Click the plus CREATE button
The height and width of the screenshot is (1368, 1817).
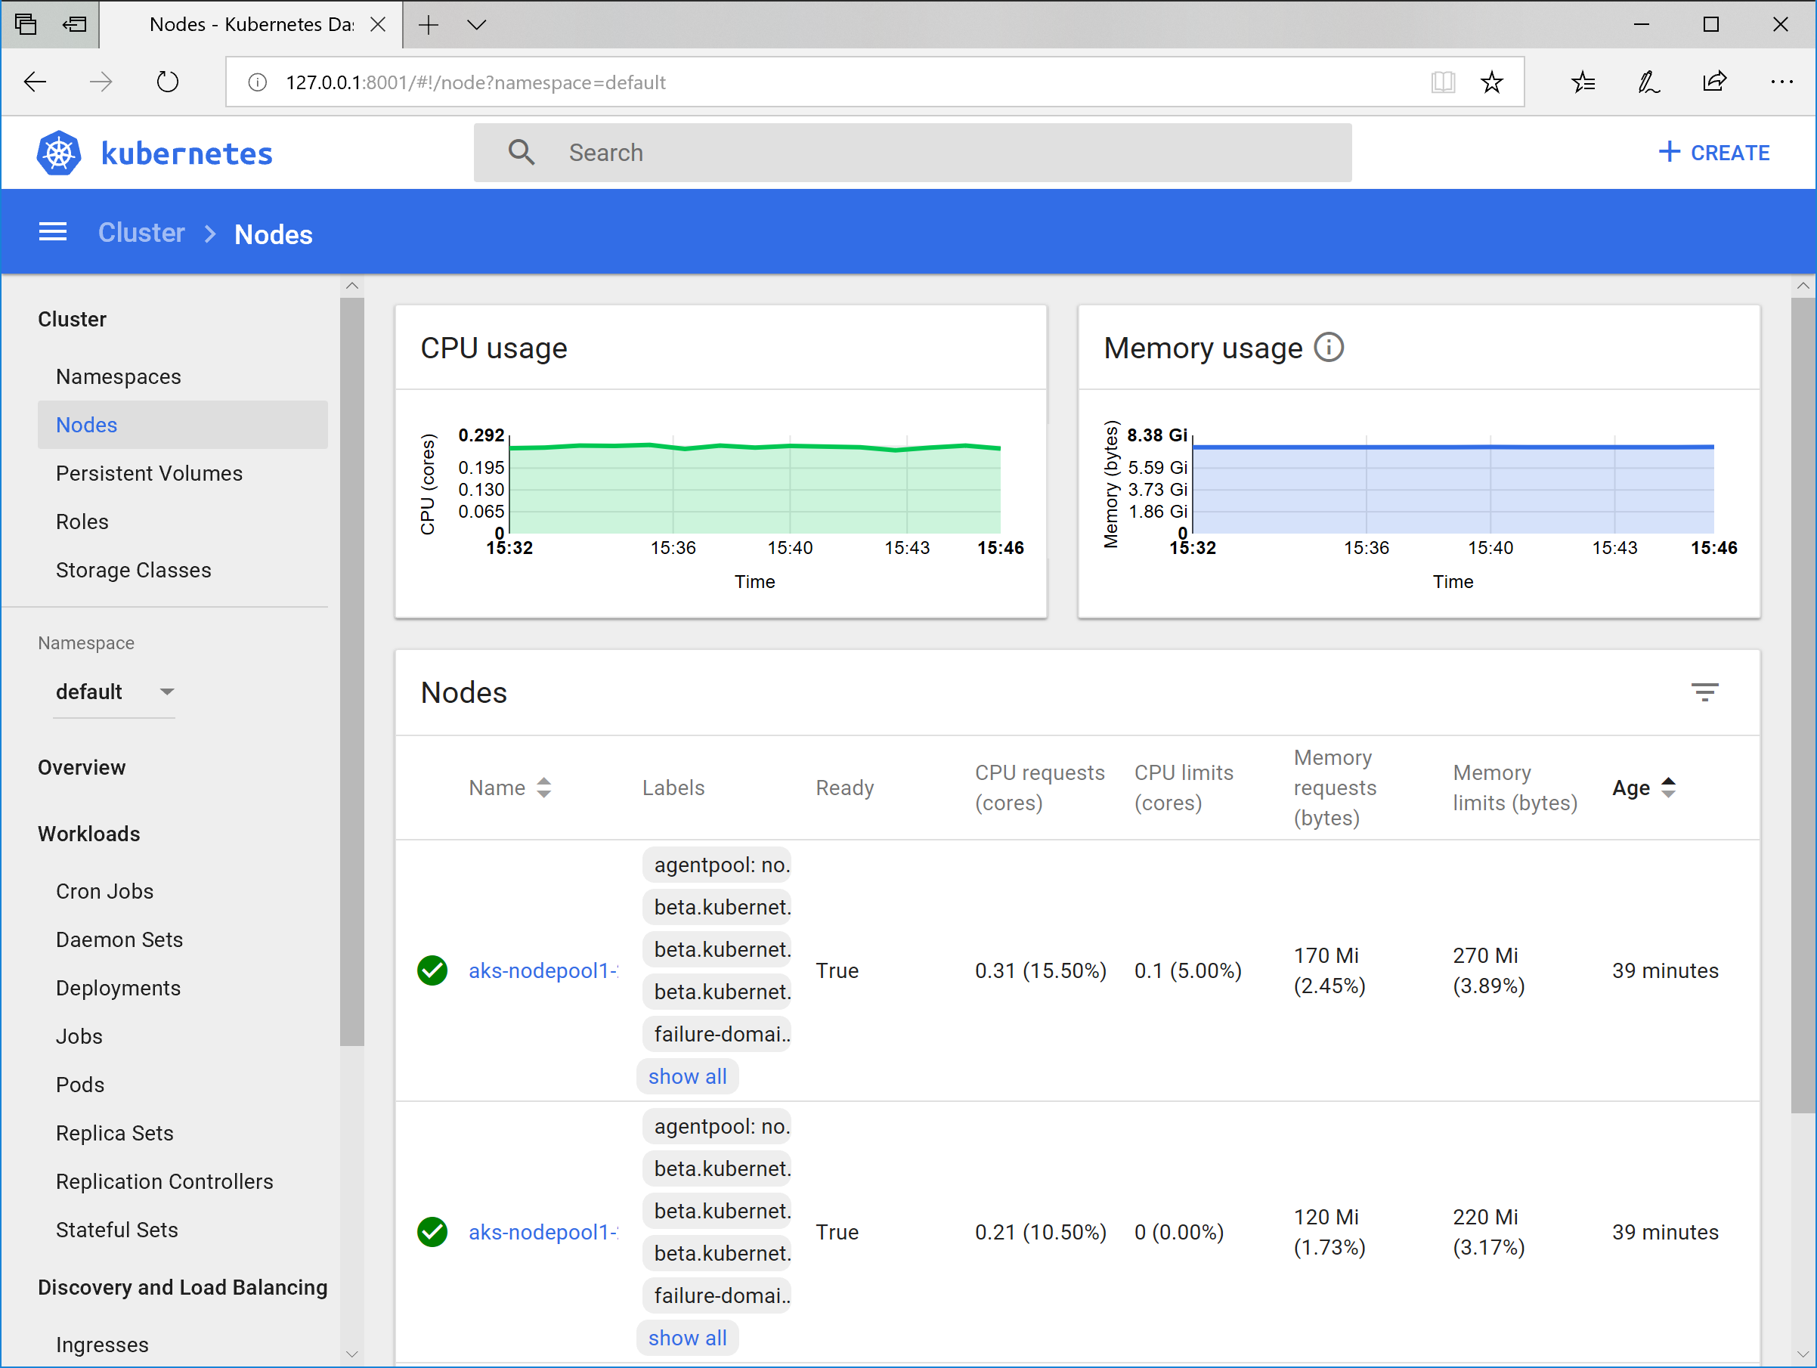point(1713,153)
